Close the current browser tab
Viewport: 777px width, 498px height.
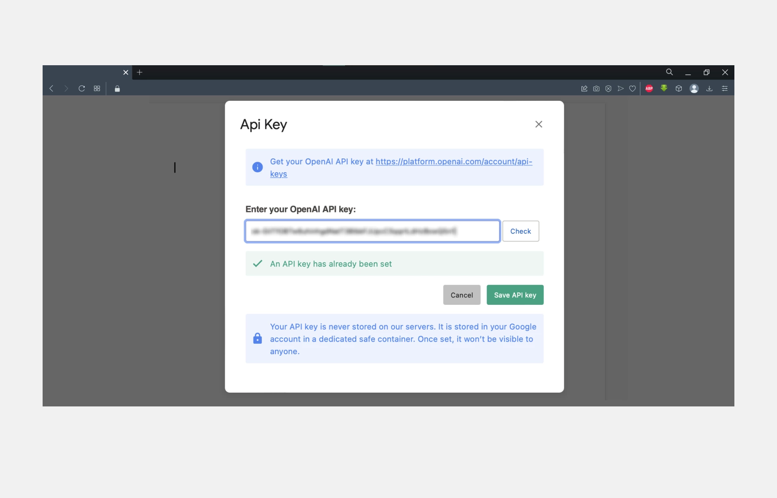click(x=126, y=72)
